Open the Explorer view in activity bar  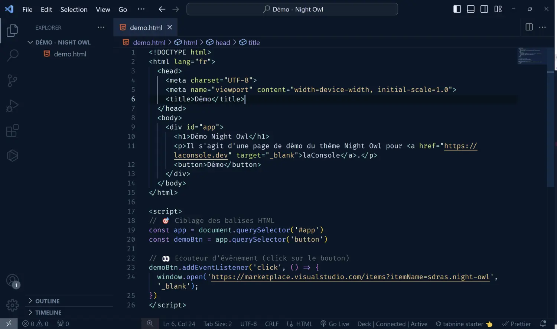point(12,30)
